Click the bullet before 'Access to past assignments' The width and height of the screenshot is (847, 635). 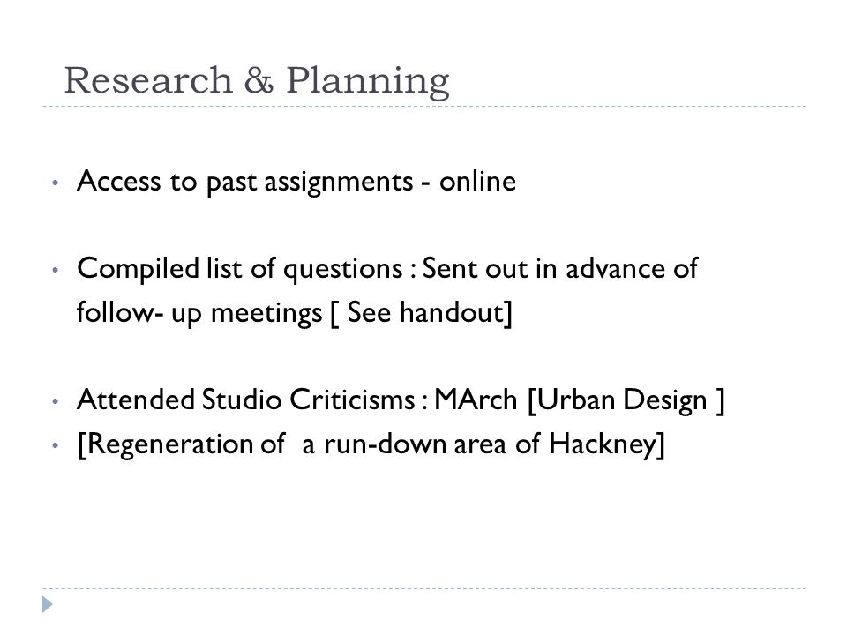[x=55, y=183]
